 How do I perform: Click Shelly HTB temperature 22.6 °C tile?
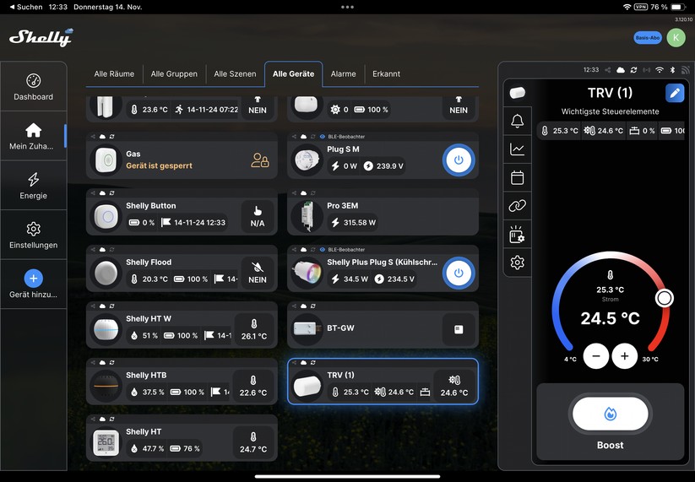click(x=253, y=386)
